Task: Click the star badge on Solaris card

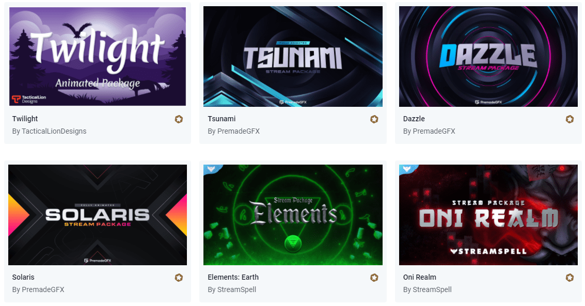Action: coord(179,278)
